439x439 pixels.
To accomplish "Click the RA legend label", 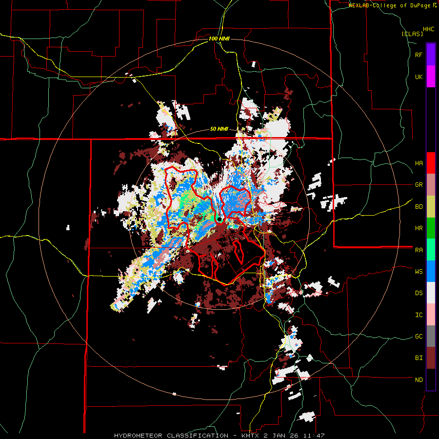I will tap(419, 250).
